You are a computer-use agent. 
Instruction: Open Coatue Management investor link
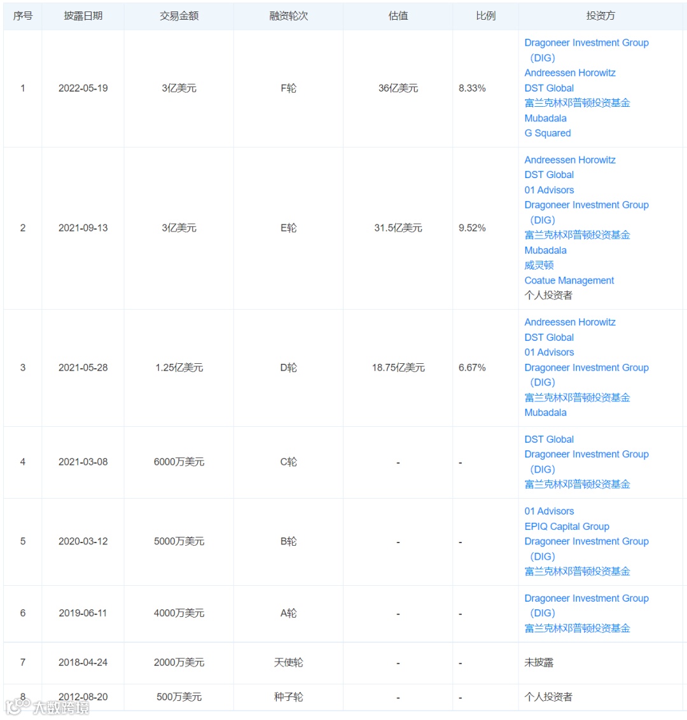(569, 280)
